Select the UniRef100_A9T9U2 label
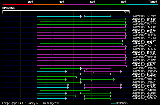 (143, 66)
